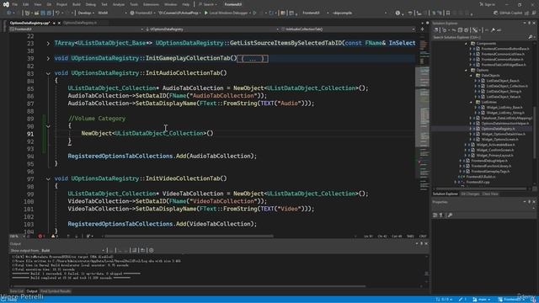The image size is (539, 303).
Task: Collapse the ListEntries folder in Solution Explorer
Action: click(x=472, y=103)
